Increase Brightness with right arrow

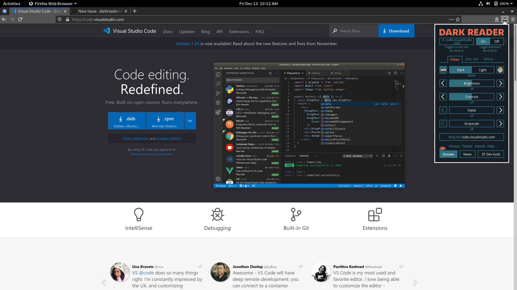500,84
